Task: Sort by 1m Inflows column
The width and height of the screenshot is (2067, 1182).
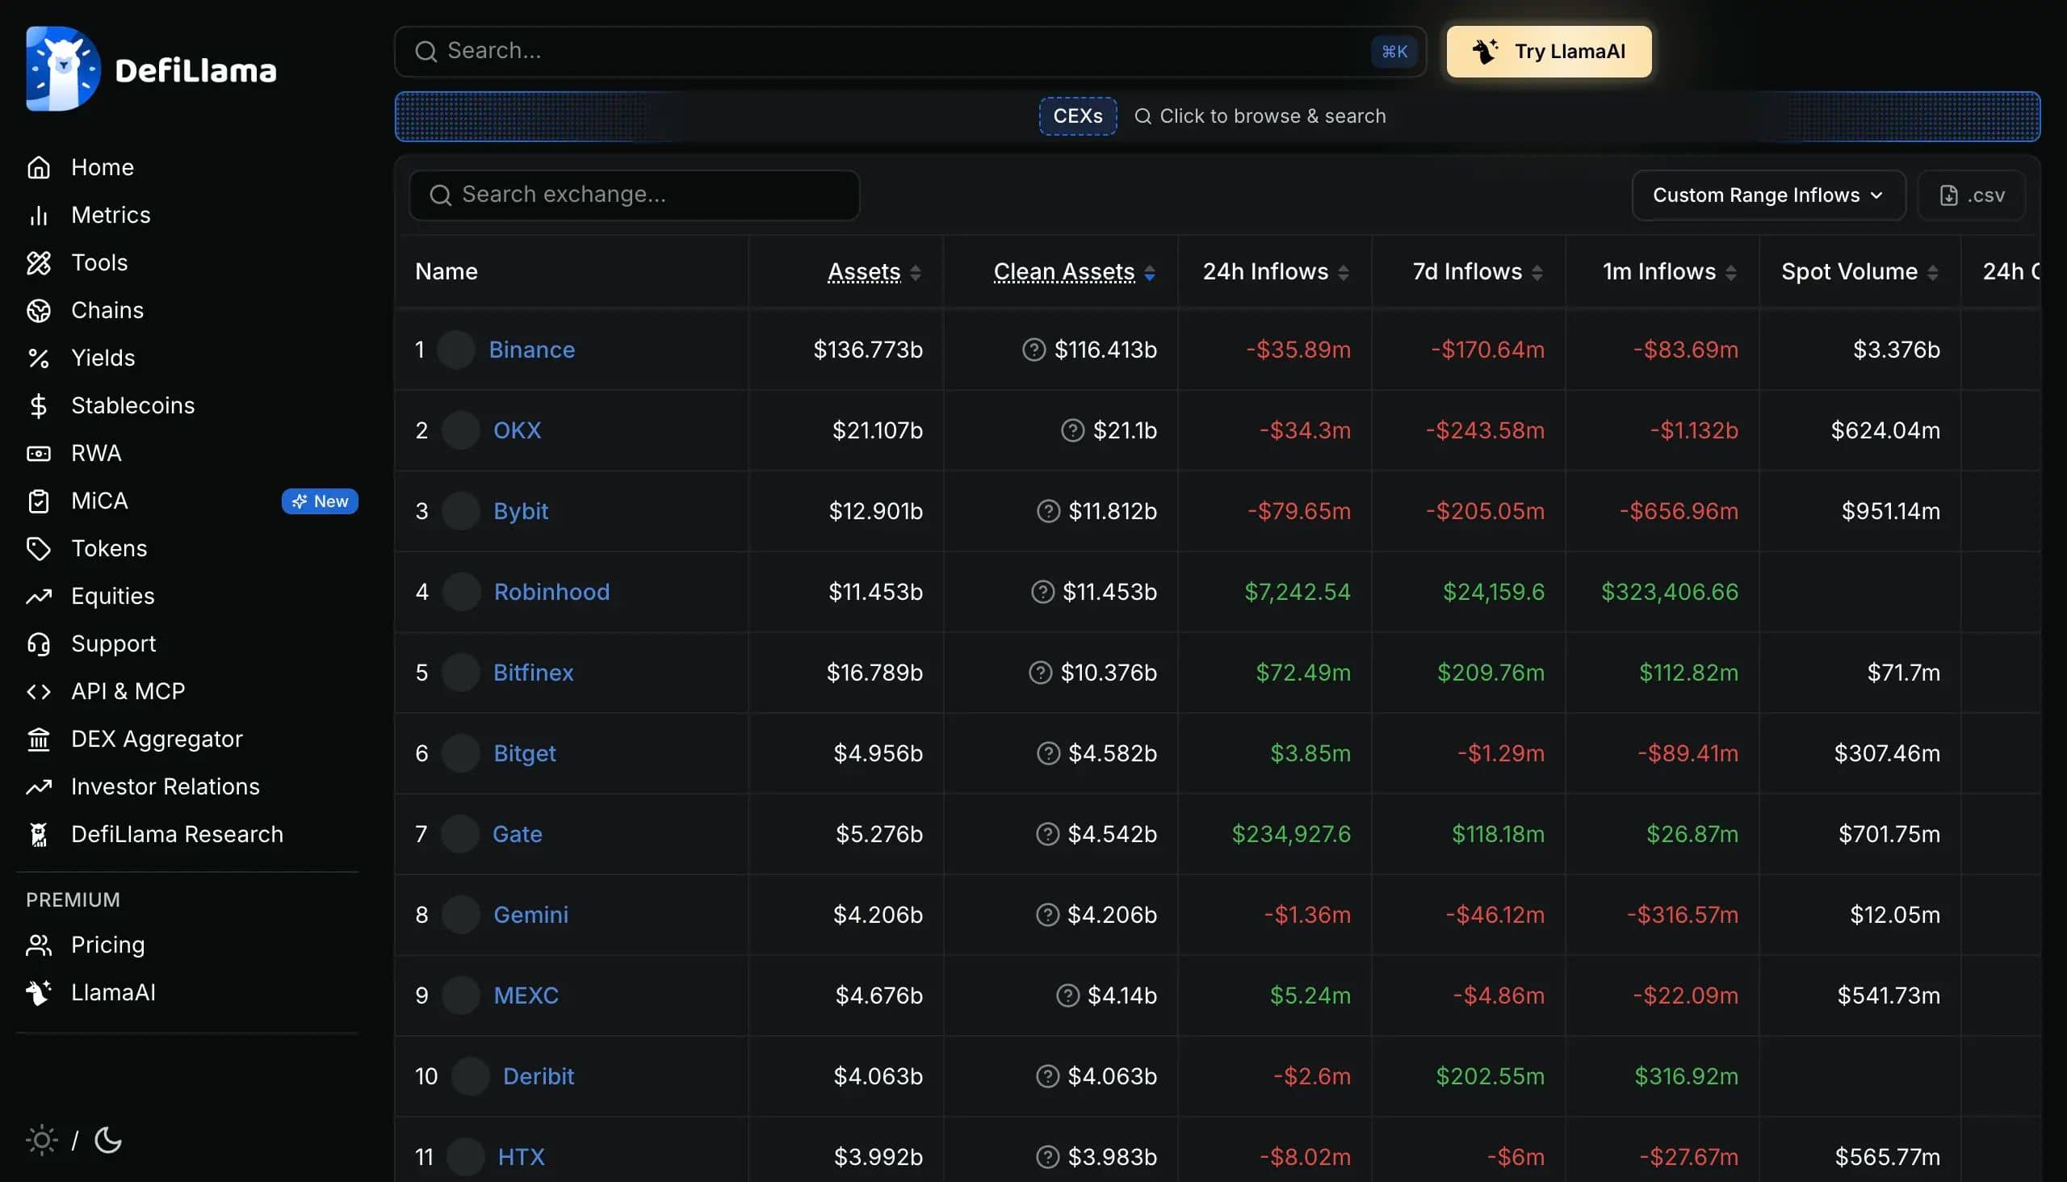Action: [1669, 272]
